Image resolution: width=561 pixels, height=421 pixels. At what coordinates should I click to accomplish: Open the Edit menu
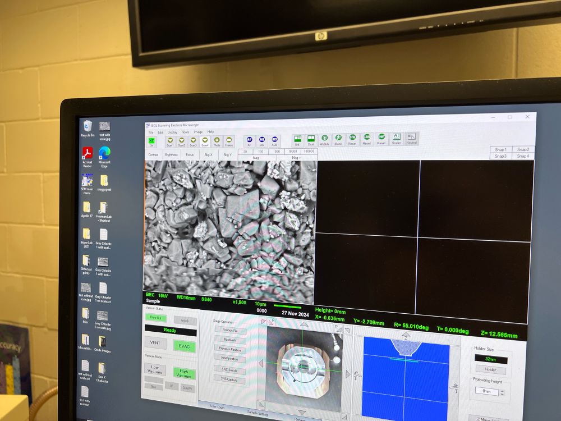(x=160, y=132)
